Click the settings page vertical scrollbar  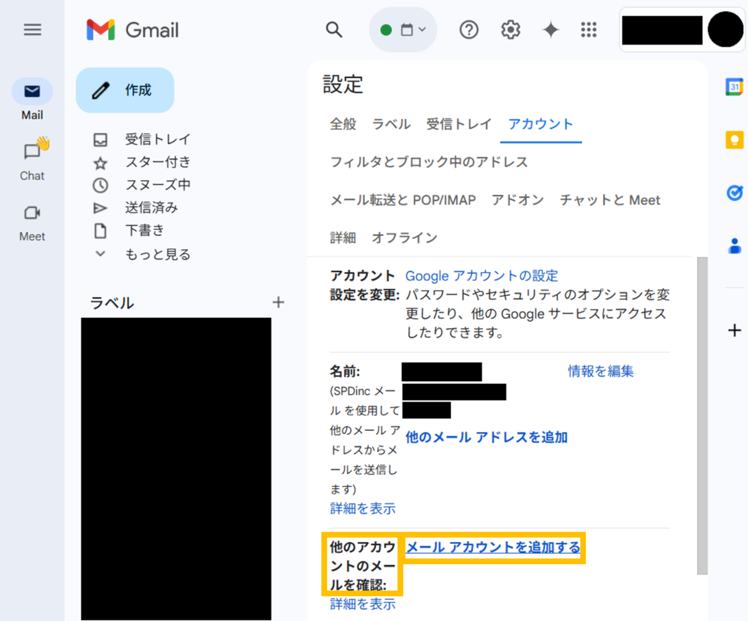[702, 416]
